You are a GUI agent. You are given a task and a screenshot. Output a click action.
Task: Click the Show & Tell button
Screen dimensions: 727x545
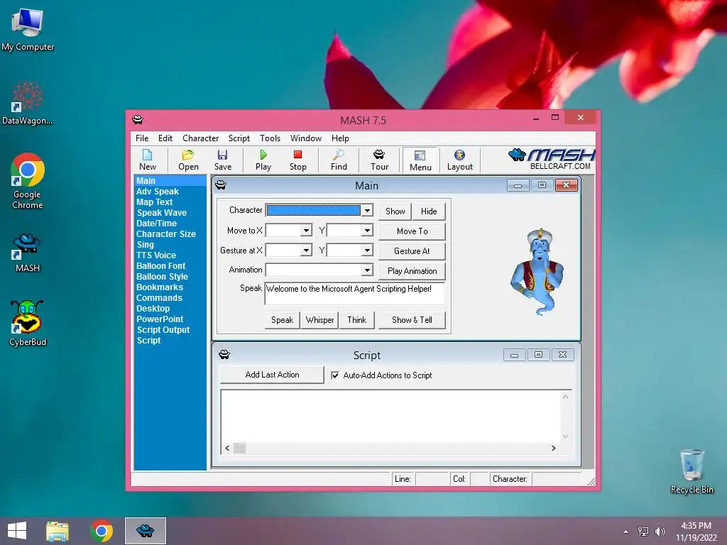pyautogui.click(x=412, y=320)
